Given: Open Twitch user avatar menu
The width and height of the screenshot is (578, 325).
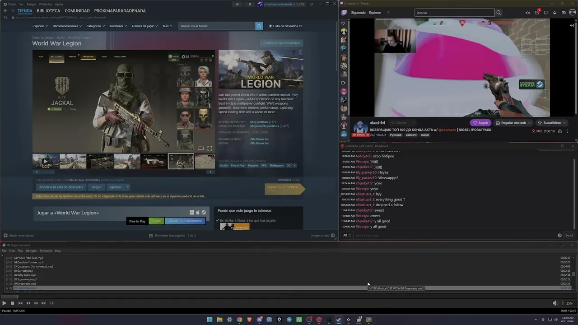Looking at the screenshot, I should coord(573,13).
